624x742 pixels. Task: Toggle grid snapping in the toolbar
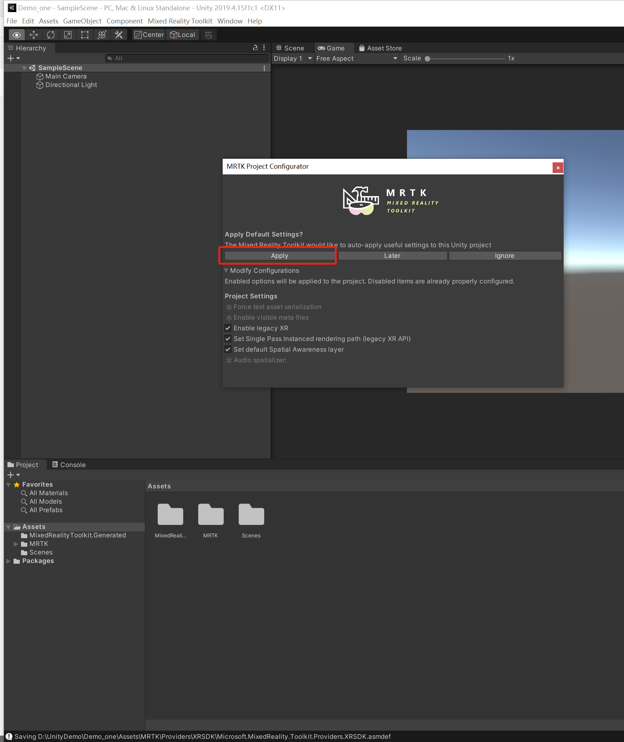click(208, 34)
